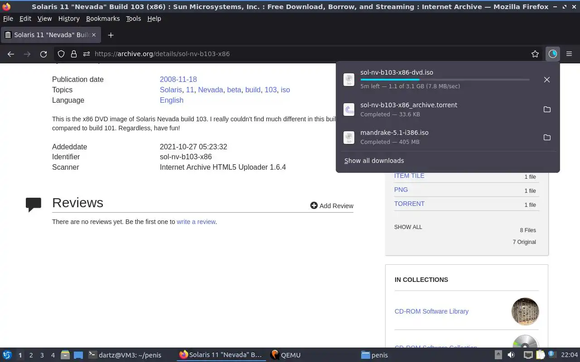
Task: Open the iso topic link
Action: click(x=285, y=90)
